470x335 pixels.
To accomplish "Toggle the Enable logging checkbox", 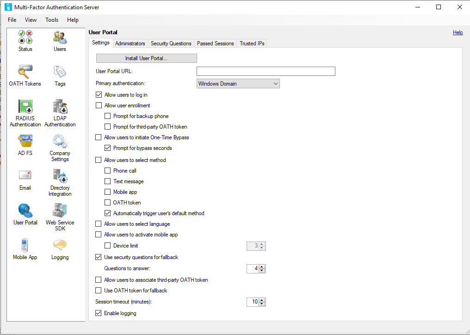I will 99,313.
